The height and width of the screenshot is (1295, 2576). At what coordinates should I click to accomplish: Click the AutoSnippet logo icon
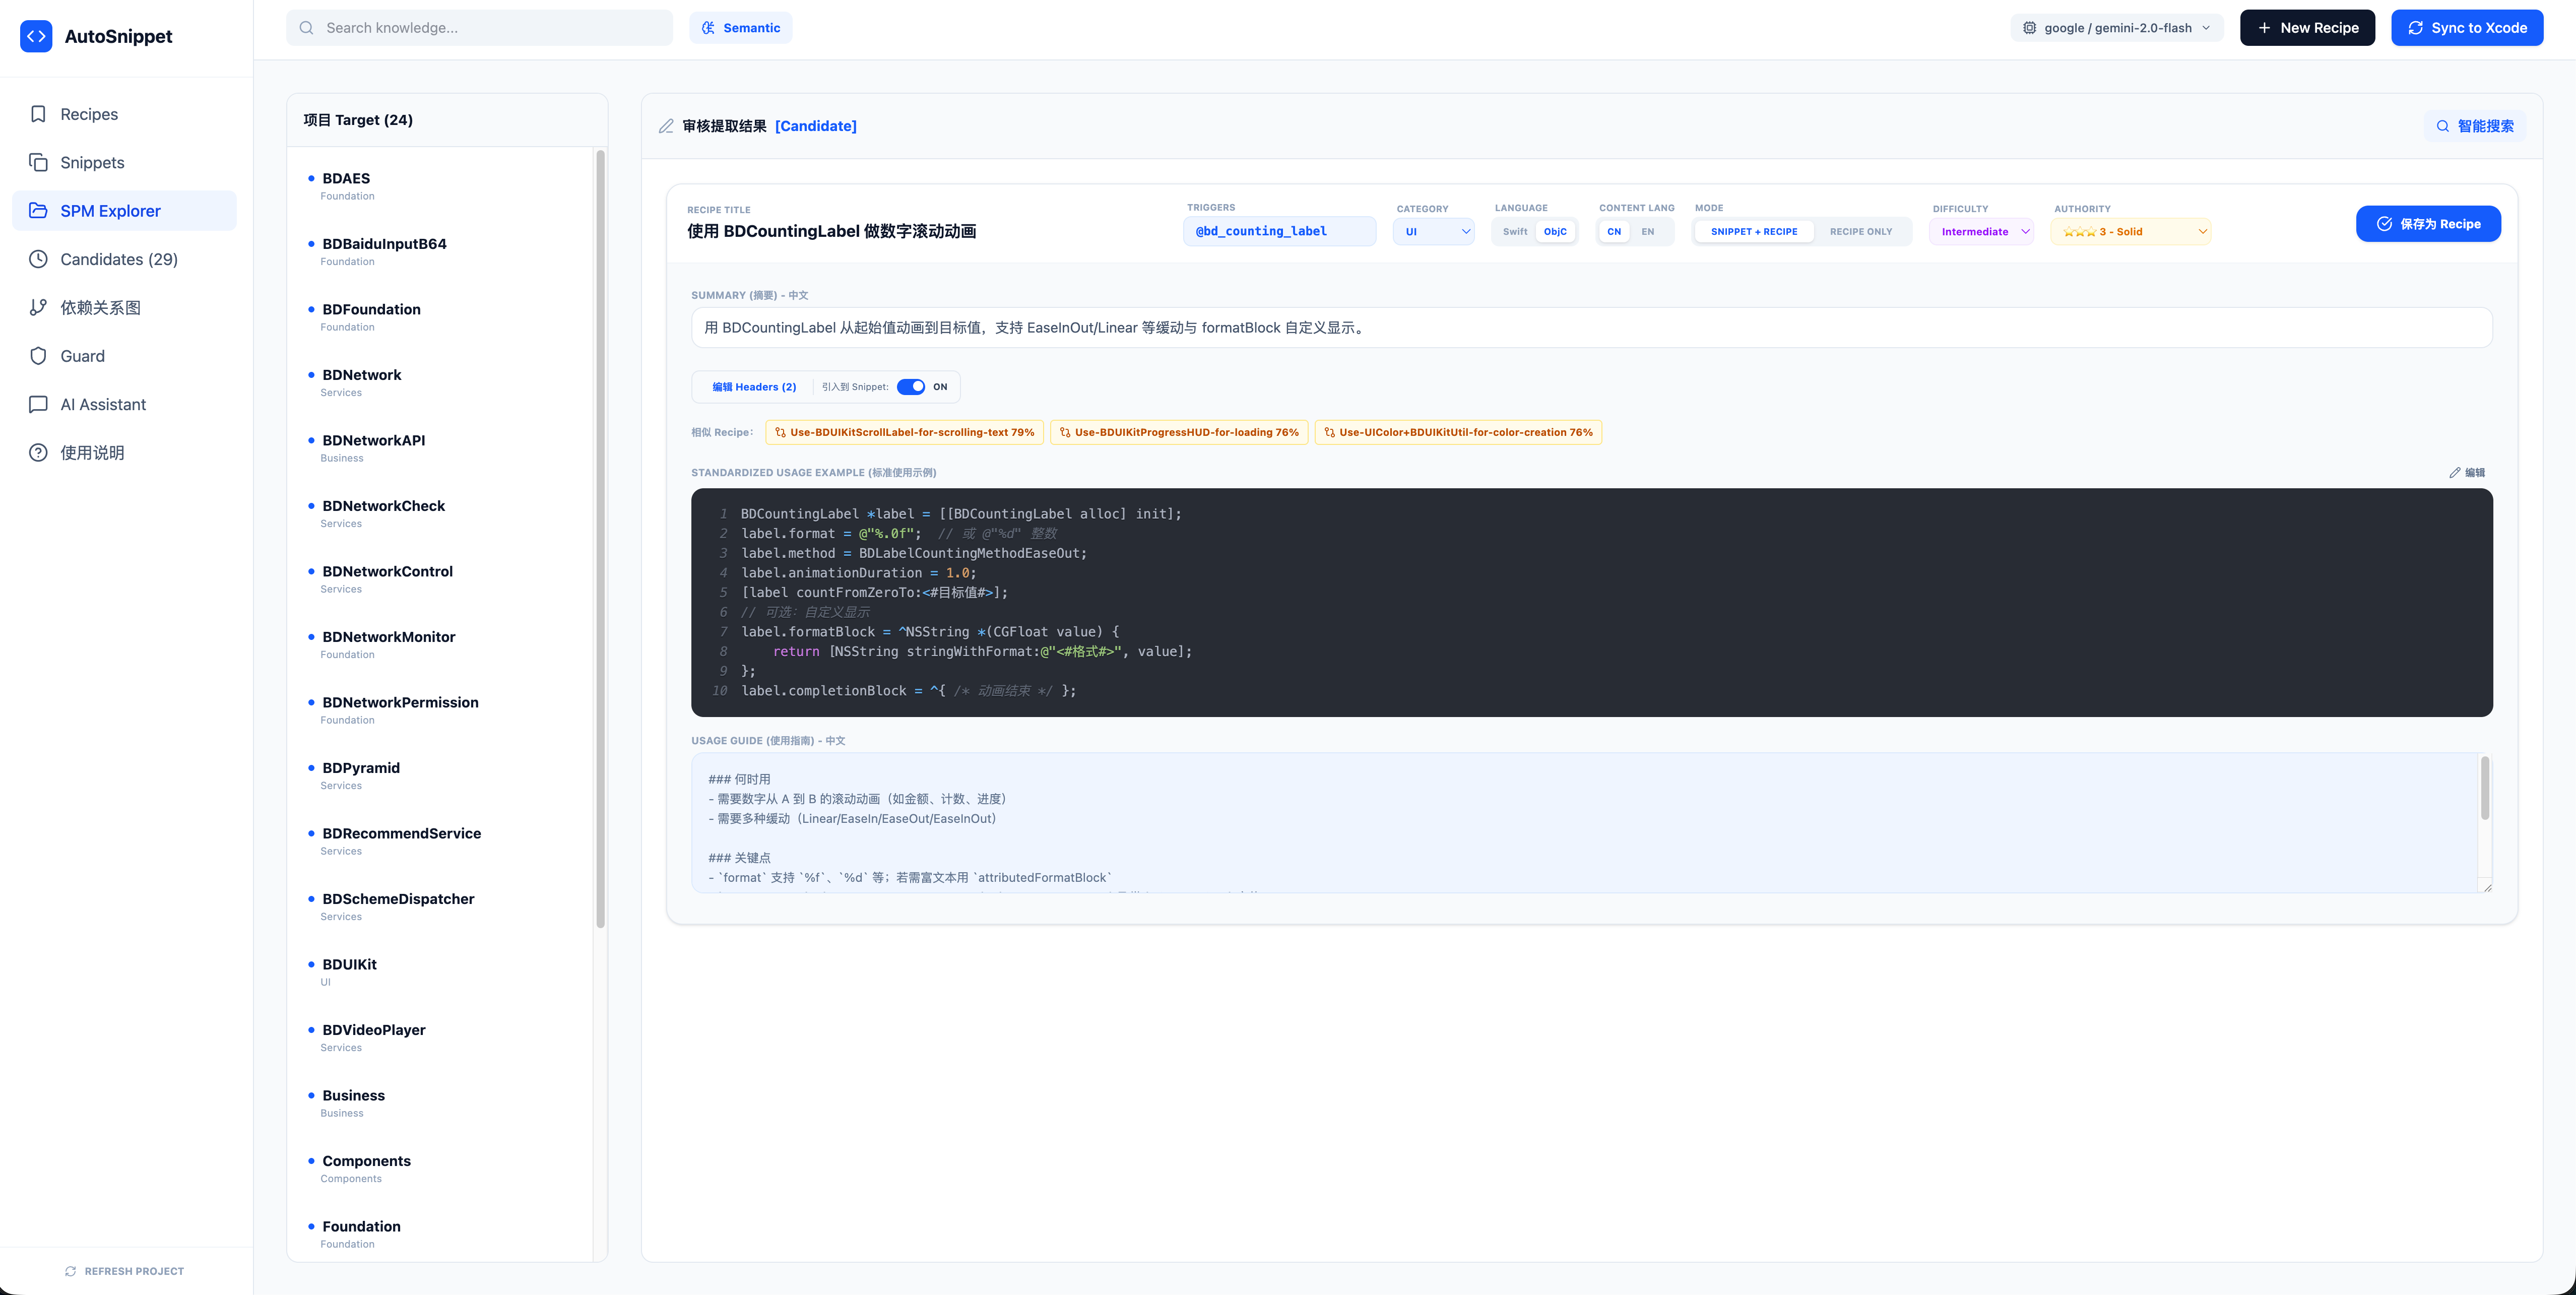[x=36, y=36]
